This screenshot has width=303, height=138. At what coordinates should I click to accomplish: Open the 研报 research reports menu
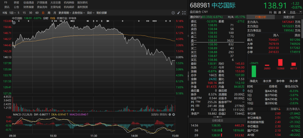pyautogui.click(x=17, y=3)
